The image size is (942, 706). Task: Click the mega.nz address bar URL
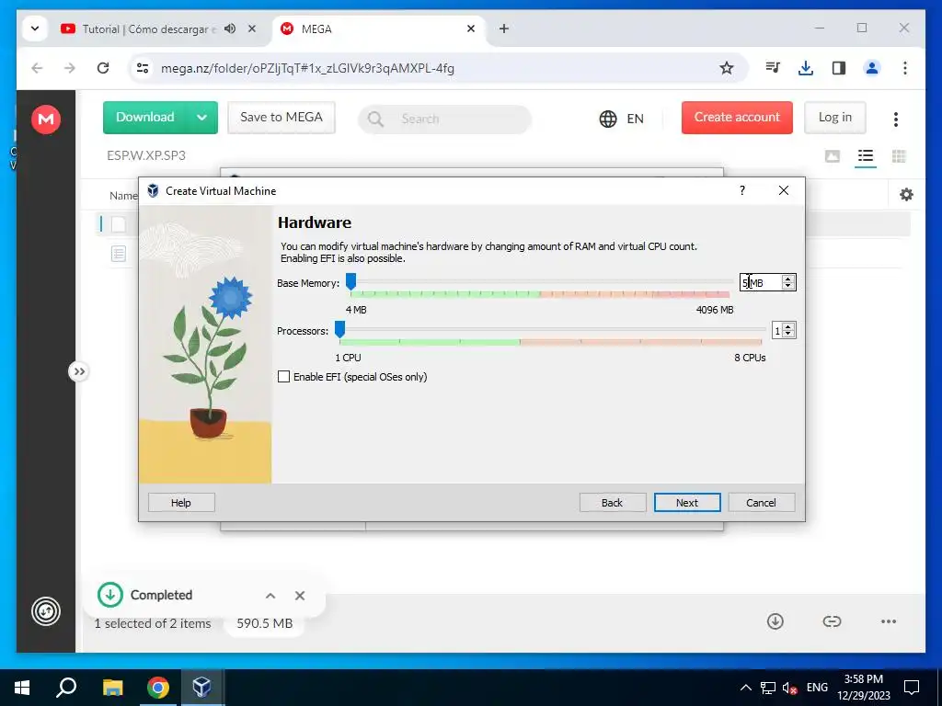307,68
